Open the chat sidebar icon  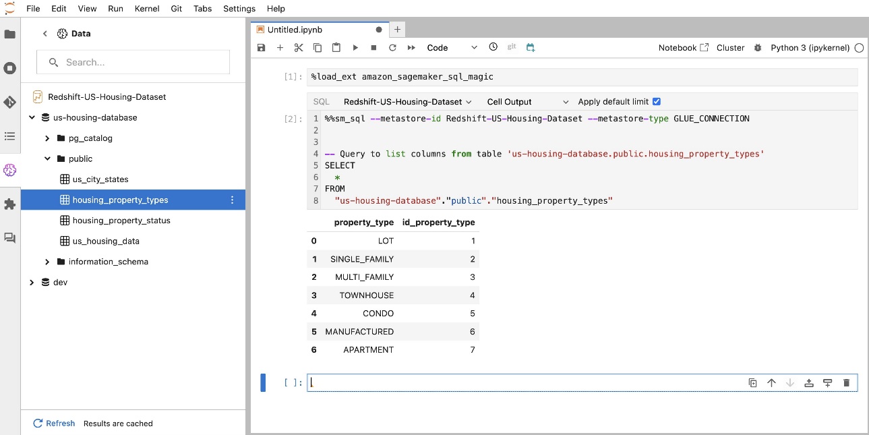10,238
